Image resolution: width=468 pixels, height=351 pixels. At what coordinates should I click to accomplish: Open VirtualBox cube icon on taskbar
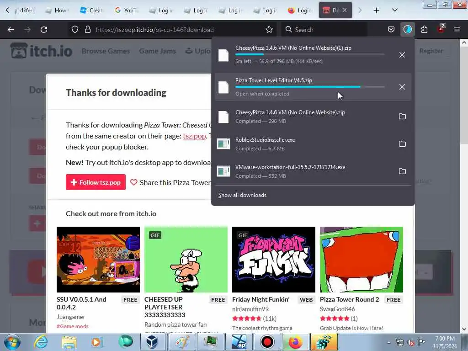click(x=152, y=342)
